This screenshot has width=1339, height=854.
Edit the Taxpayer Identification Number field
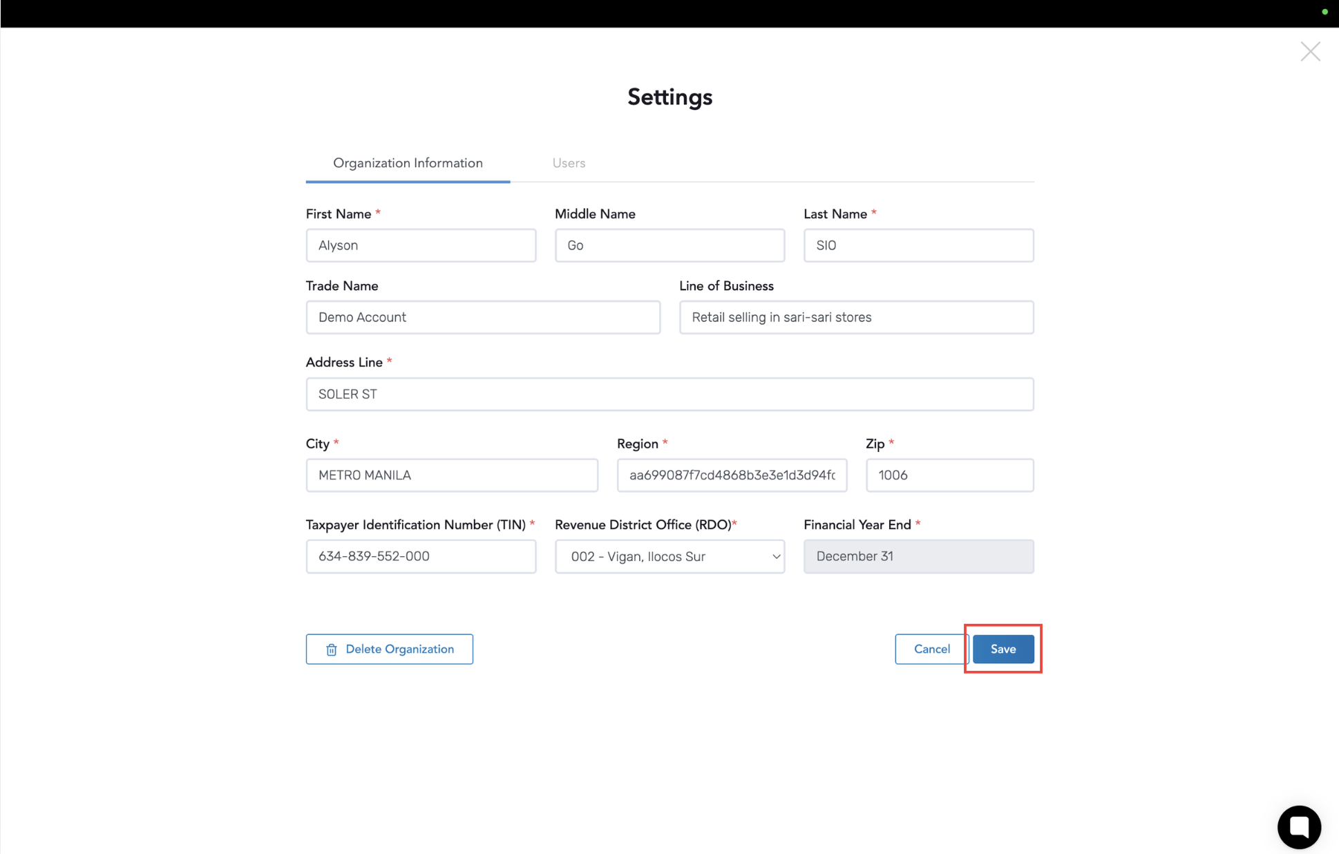421,557
